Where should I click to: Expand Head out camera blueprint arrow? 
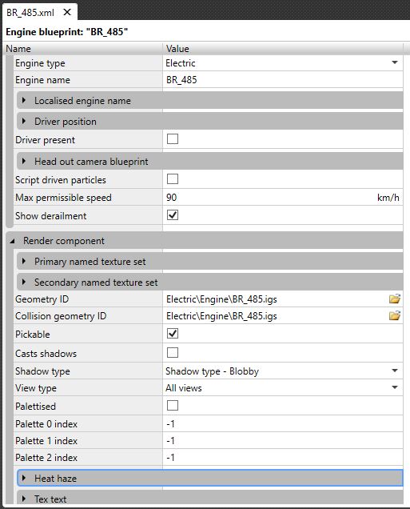point(24,161)
